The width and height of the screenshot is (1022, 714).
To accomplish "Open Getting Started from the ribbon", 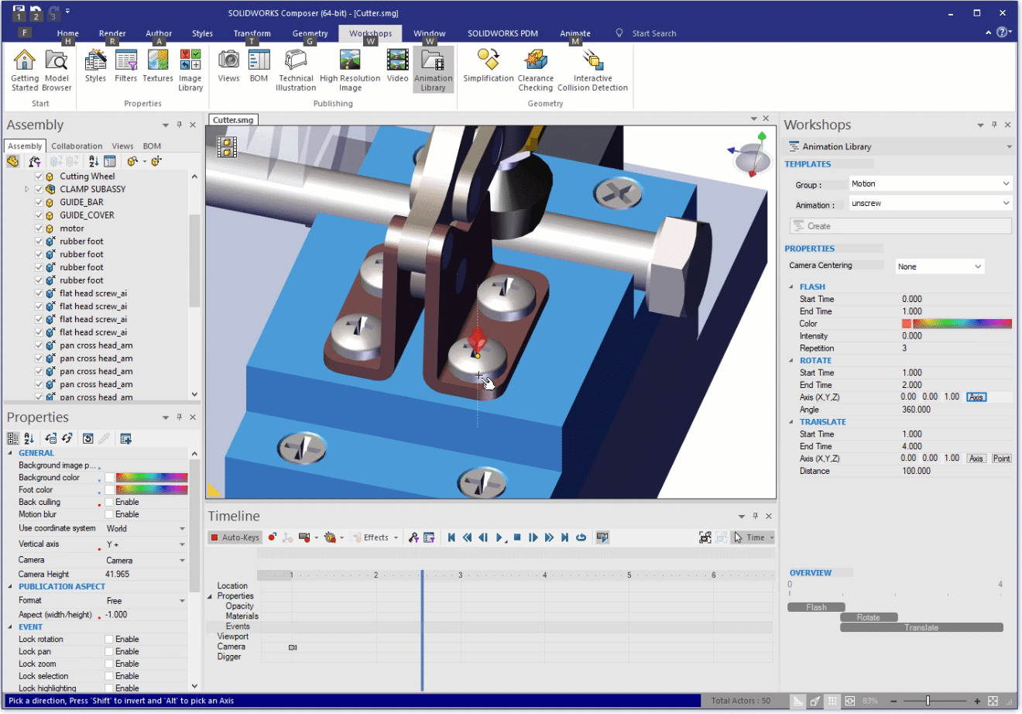I will click(x=25, y=70).
